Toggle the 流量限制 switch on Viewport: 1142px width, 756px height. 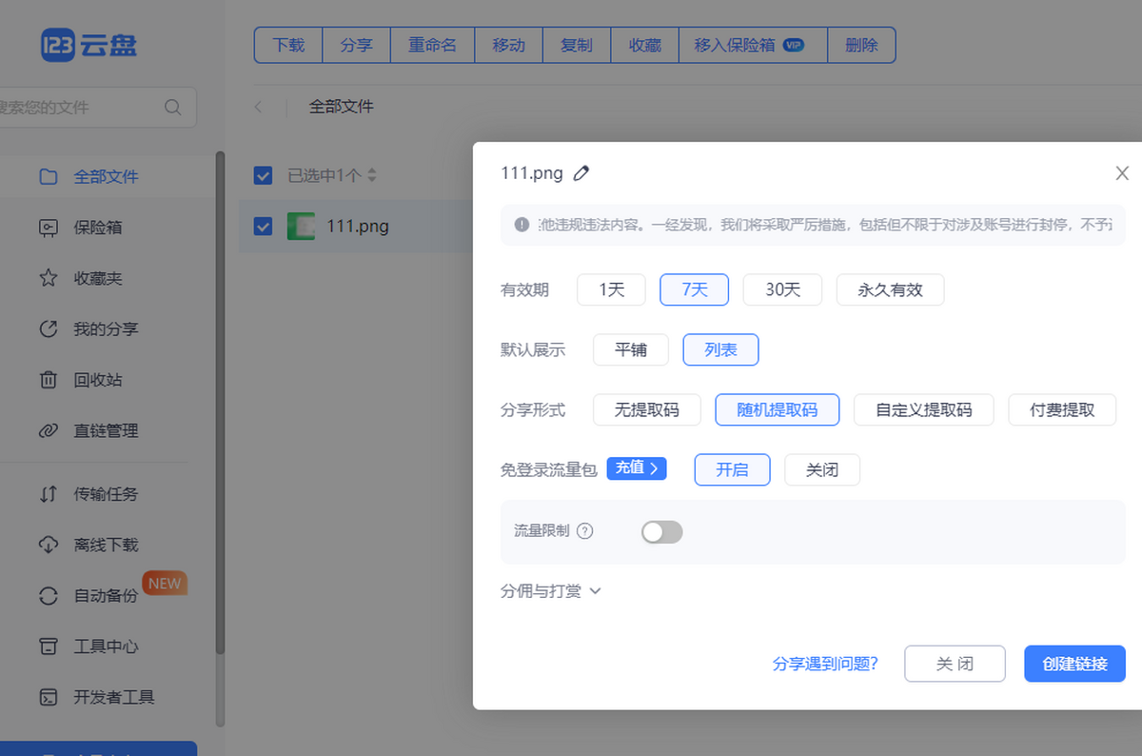coord(661,531)
